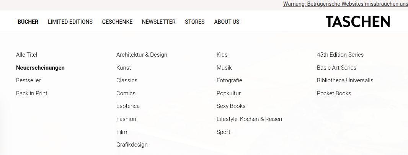This screenshot has width=408, height=155.
Task: View the Bestseller list
Action: (28, 80)
